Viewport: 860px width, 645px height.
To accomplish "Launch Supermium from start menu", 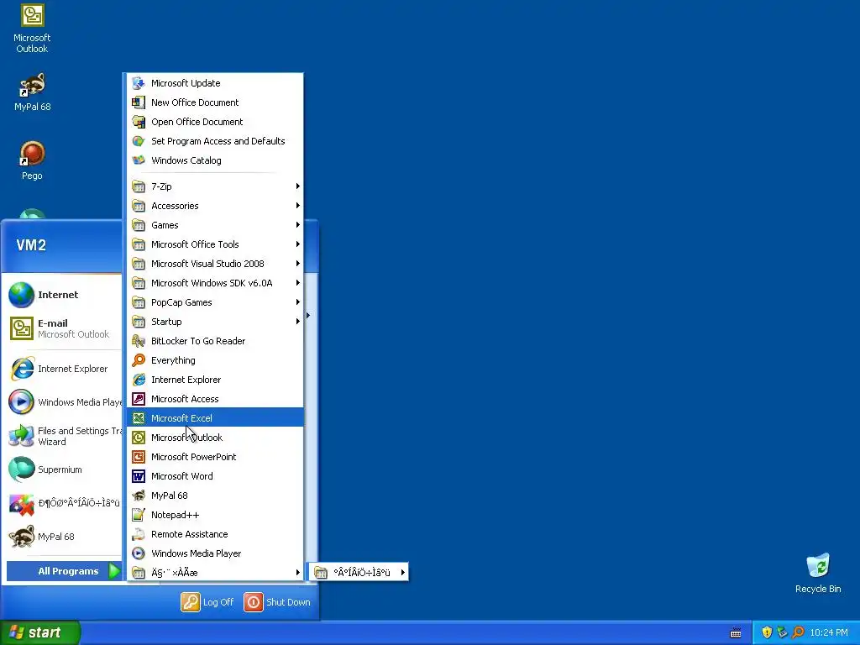I will tap(63, 469).
